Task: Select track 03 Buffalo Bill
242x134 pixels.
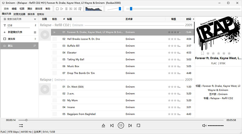Action: [73, 46]
